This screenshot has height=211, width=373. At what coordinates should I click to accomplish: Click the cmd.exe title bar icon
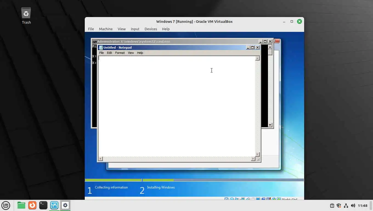point(94,41)
